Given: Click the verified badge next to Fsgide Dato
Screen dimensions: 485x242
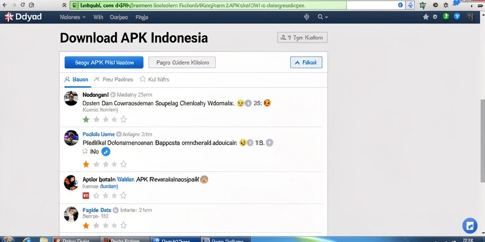Looking at the screenshot, I should tap(116, 210).
